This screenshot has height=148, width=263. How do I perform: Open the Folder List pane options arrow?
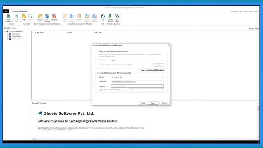tap(29, 28)
